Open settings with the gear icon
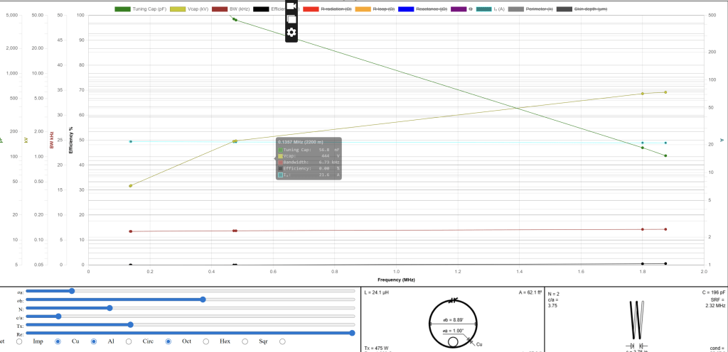Screen dimensions: 728x352 (x=291, y=33)
